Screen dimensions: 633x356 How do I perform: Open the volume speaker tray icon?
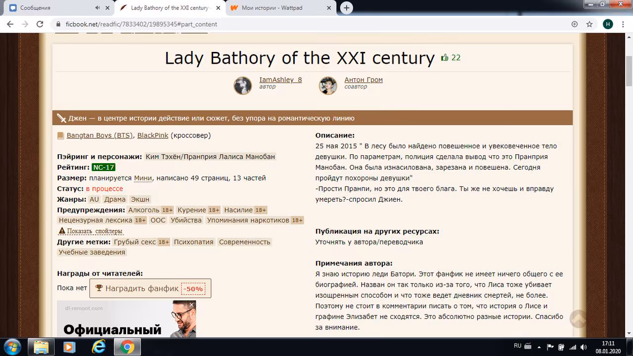click(x=584, y=347)
